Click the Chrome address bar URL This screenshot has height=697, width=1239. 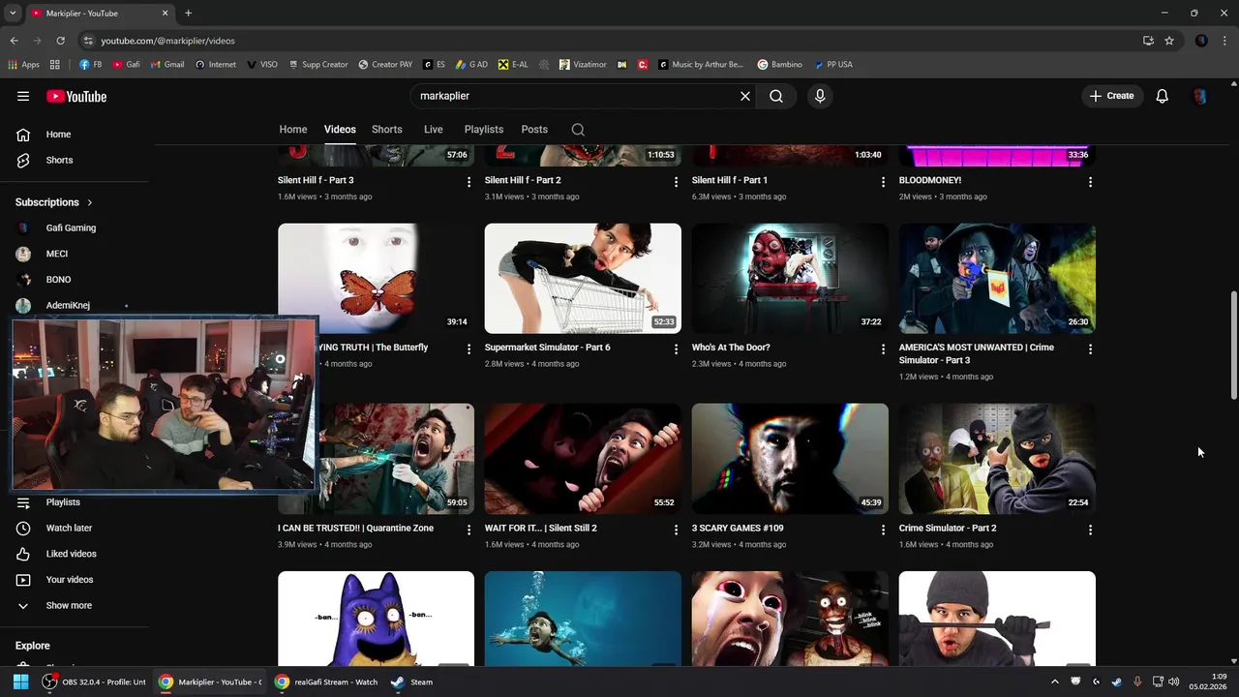[167, 41]
